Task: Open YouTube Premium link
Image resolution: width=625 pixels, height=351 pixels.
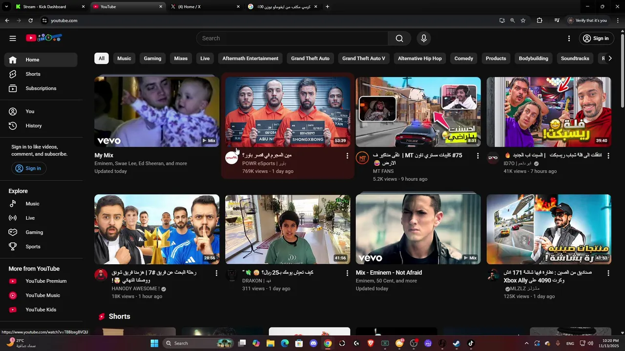Action: click(x=41, y=281)
